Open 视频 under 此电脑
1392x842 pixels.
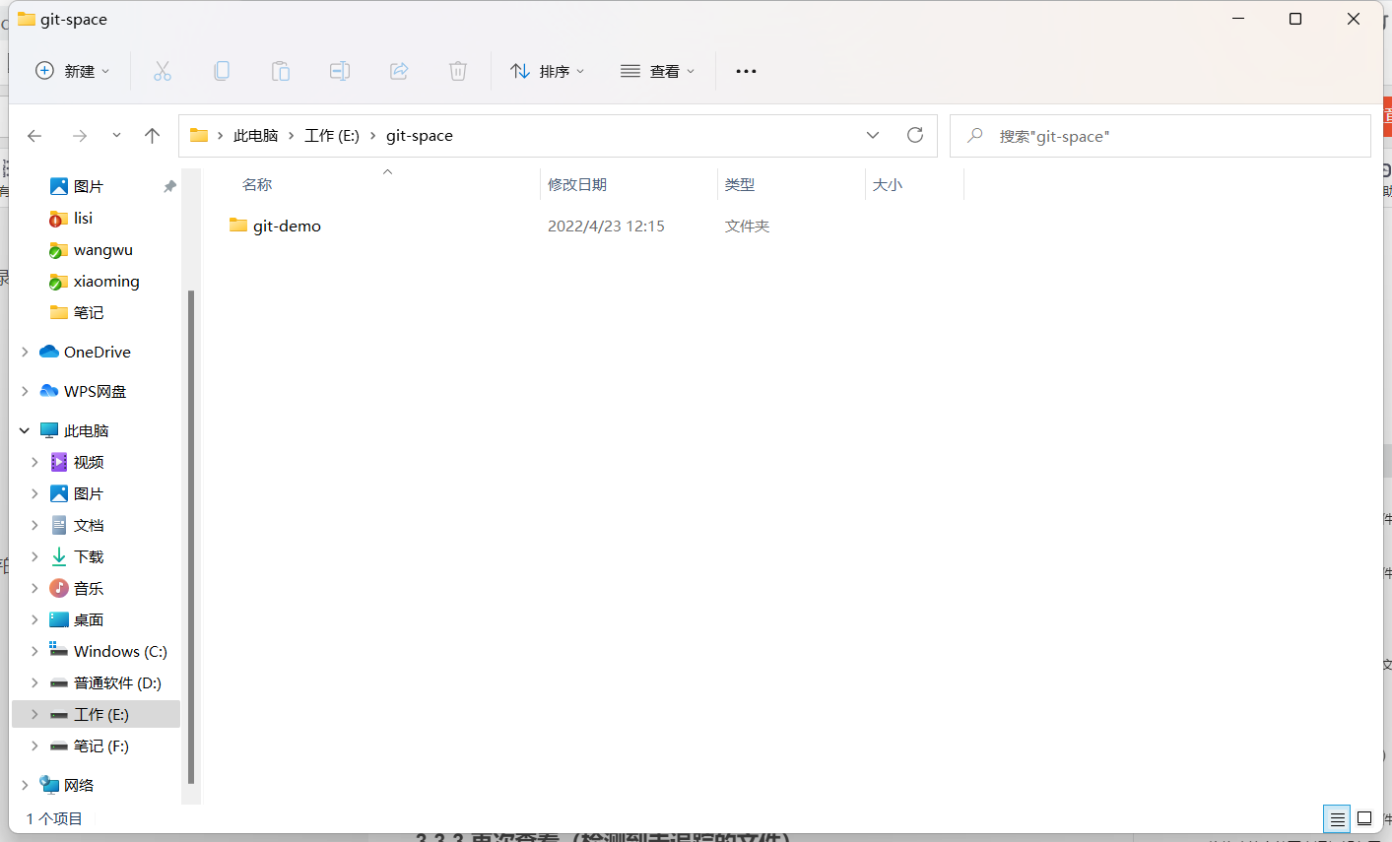(88, 462)
